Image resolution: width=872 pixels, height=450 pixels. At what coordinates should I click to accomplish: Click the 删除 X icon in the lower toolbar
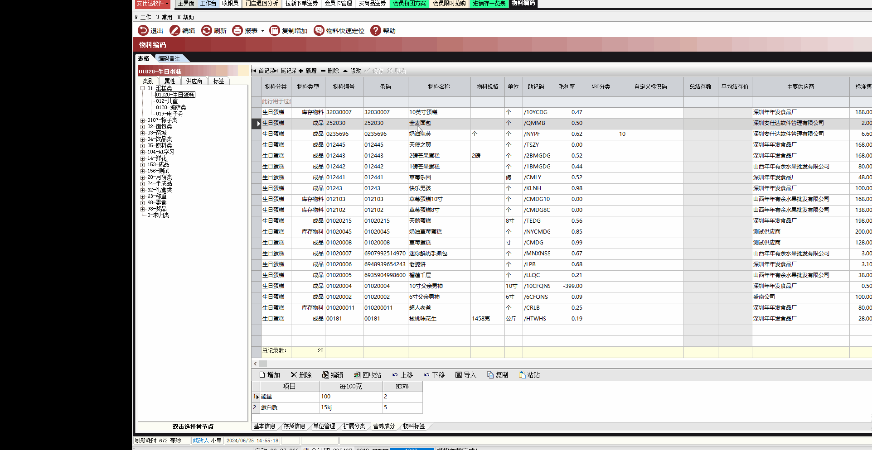click(294, 375)
